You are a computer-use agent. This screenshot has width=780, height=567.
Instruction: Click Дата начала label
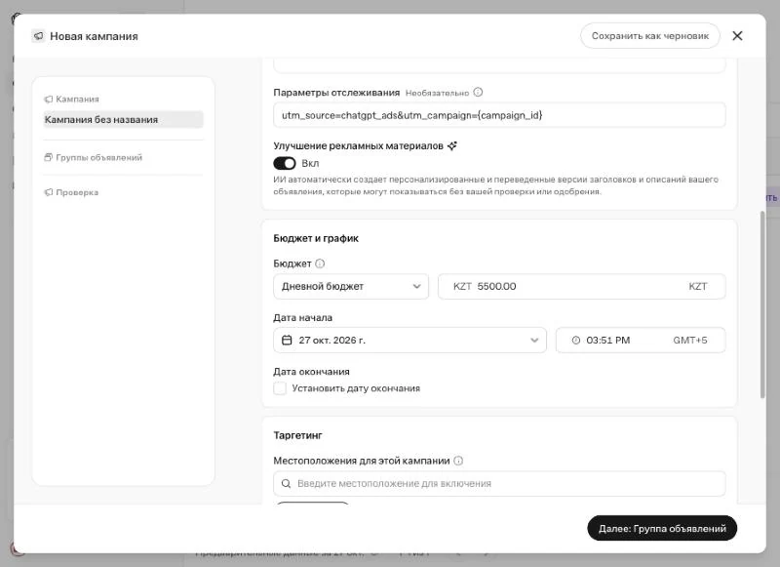click(303, 317)
